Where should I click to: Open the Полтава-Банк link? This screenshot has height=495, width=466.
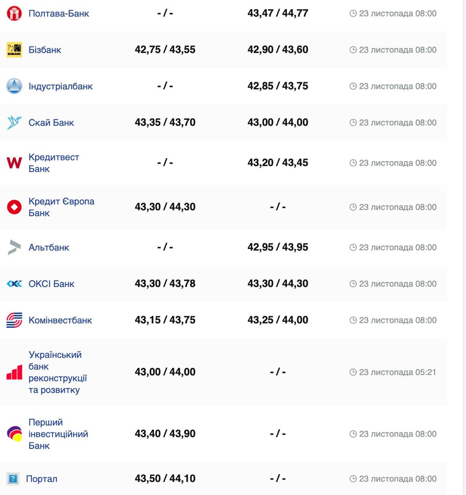[59, 14]
